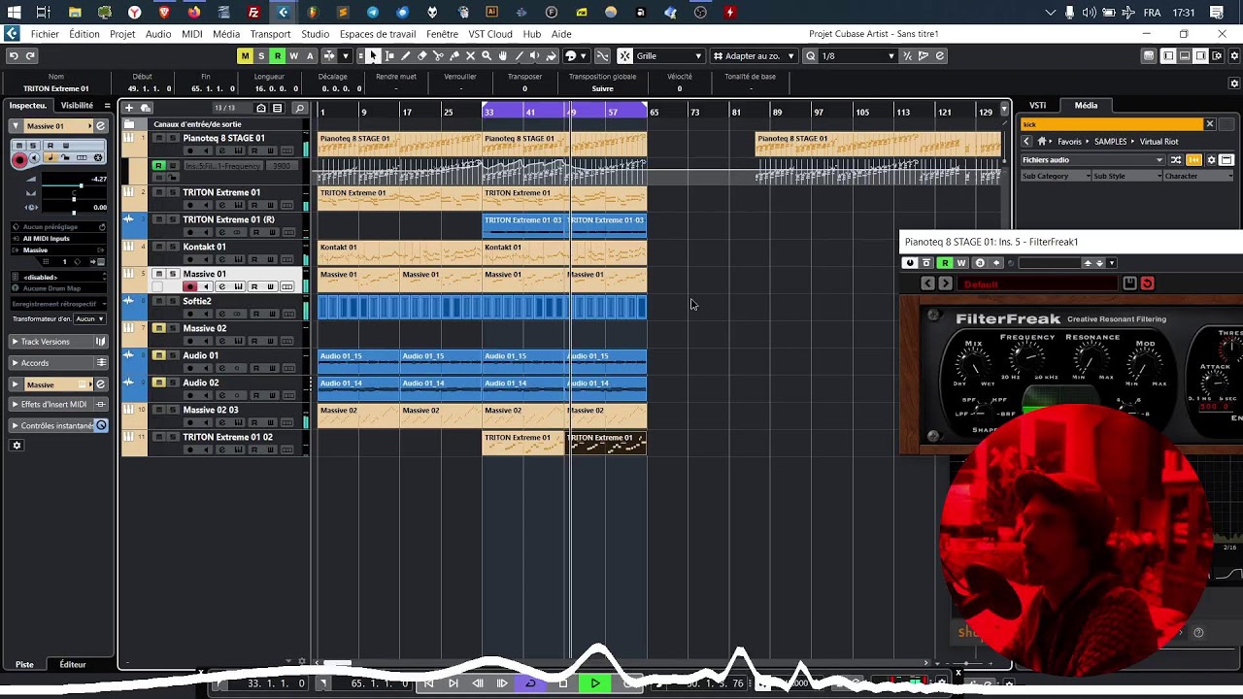Open the Fichier menu

point(45,34)
